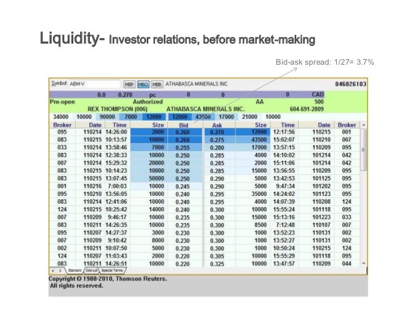Image resolution: width=414 pixels, height=310 pixels.
Task: Click the scroll-up arrow of the order book
Action: point(363,125)
